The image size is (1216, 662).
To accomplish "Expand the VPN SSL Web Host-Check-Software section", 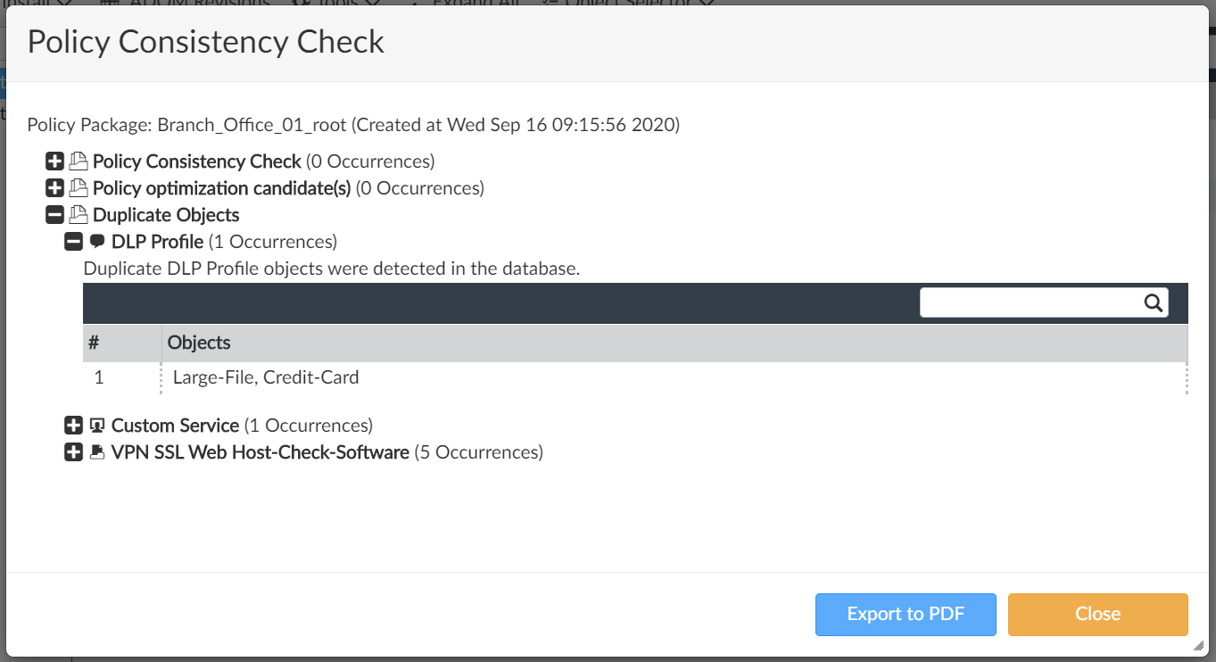I will [x=73, y=452].
